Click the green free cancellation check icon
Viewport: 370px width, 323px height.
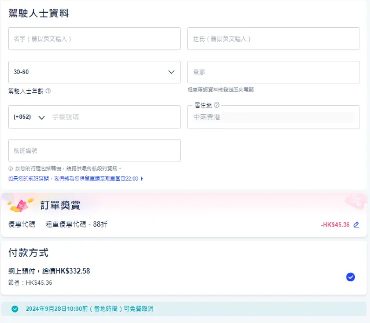click(15, 309)
